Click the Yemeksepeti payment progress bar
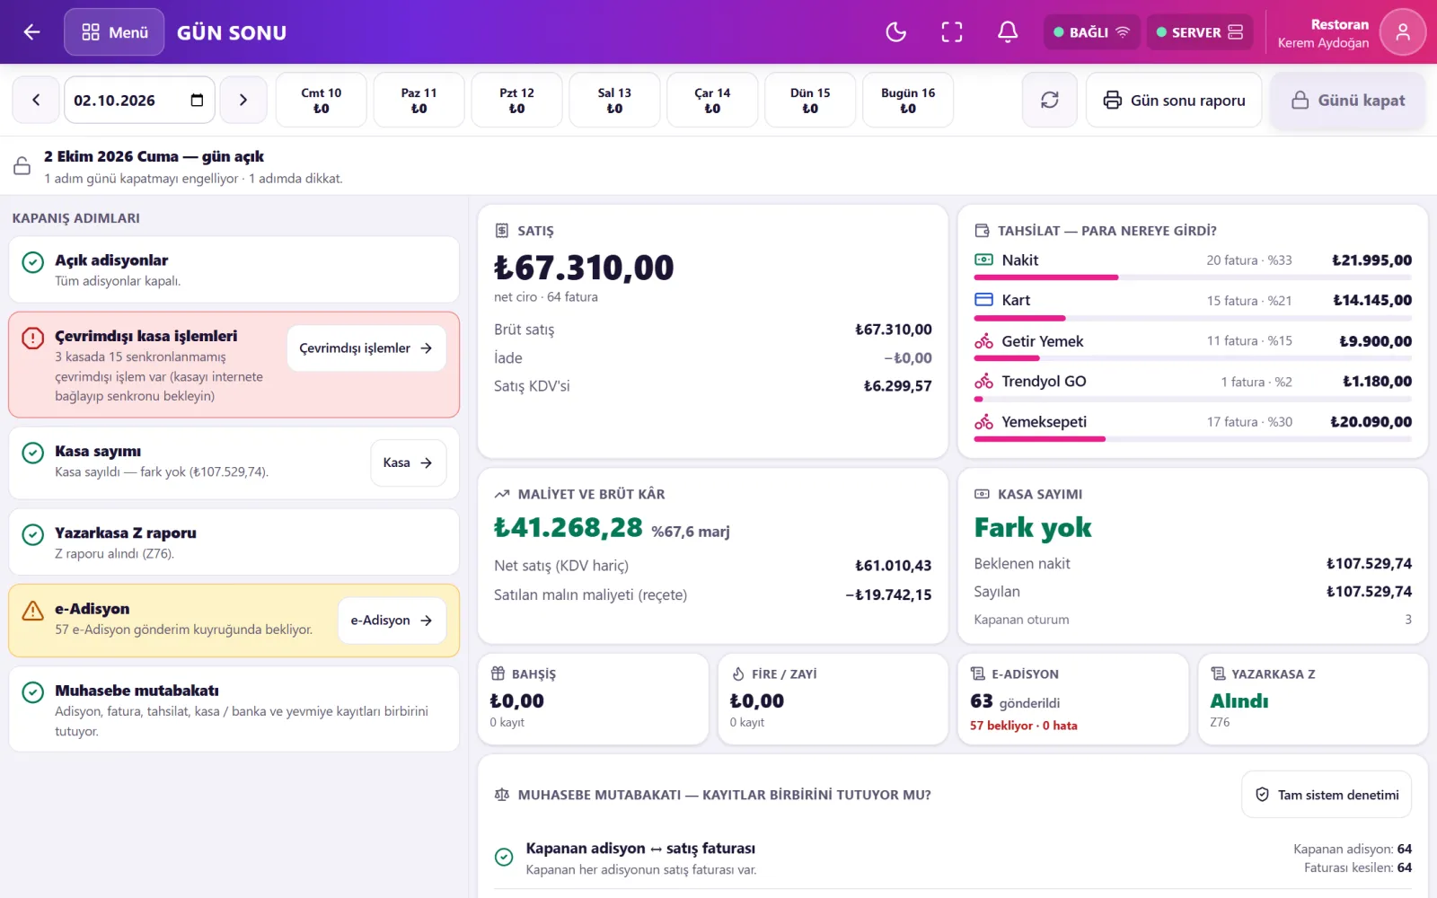The image size is (1437, 898). 1193,439
